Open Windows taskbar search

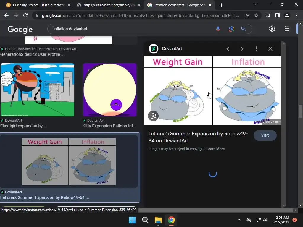coord(145,220)
